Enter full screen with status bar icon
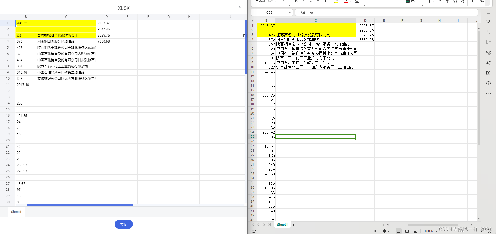 (x=490, y=231)
